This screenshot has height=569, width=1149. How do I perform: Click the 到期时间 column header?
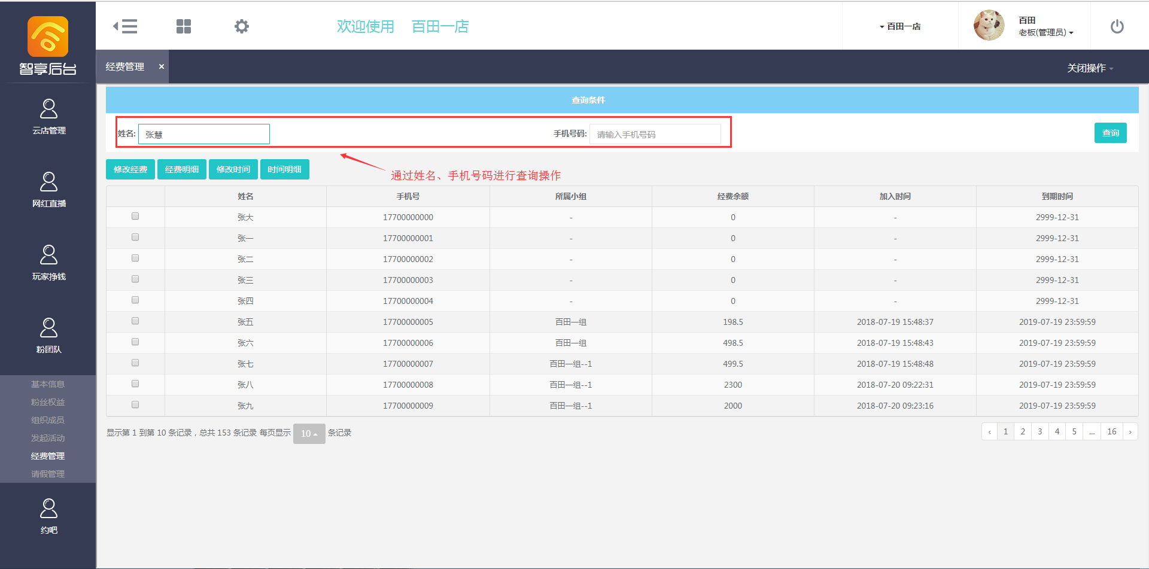point(1057,196)
